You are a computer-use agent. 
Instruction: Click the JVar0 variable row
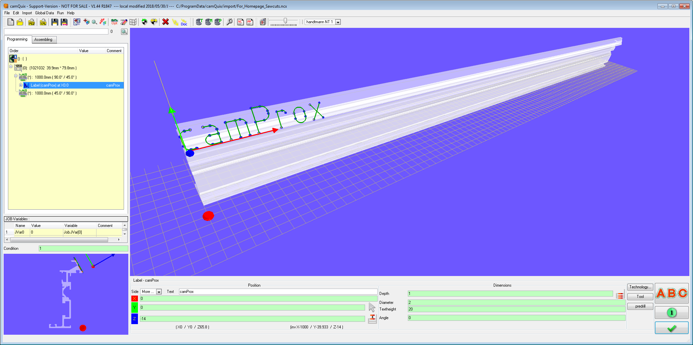click(x=63, y=232)
